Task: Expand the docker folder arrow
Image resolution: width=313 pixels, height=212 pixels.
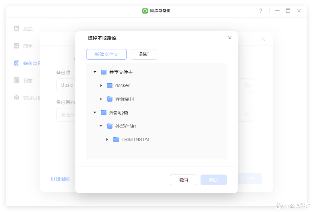Action: click(101, 85)
